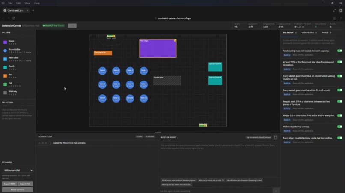
Task: Toggle the 70% floor clear rule
Action: point(339,62)
